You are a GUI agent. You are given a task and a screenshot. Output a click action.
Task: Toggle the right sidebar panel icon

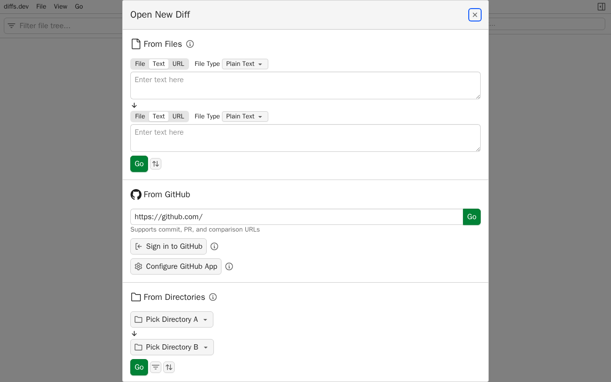(601, 7)
